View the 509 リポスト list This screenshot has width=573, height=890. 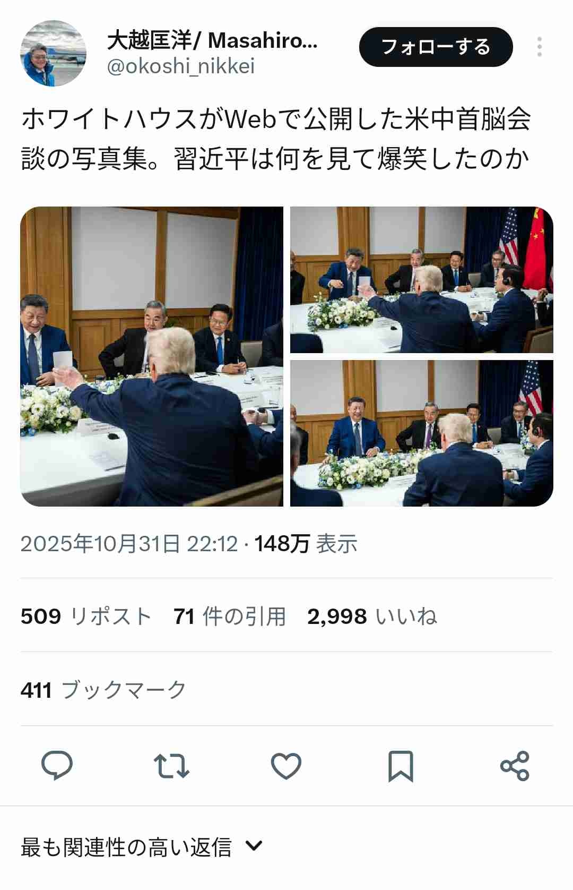(86, 617)
